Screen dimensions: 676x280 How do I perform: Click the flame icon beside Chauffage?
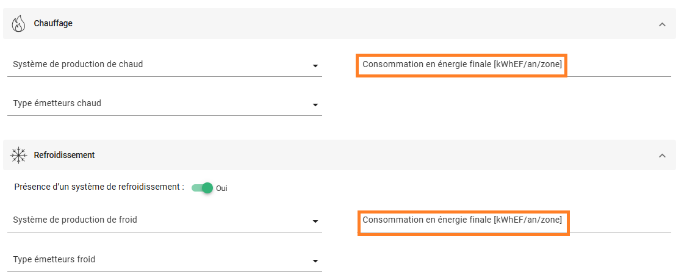point(19,24)
